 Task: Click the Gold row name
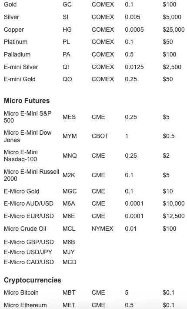coord(10,4)
